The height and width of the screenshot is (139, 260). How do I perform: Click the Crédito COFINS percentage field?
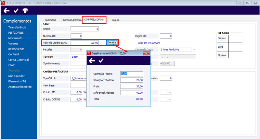point(76,99)
